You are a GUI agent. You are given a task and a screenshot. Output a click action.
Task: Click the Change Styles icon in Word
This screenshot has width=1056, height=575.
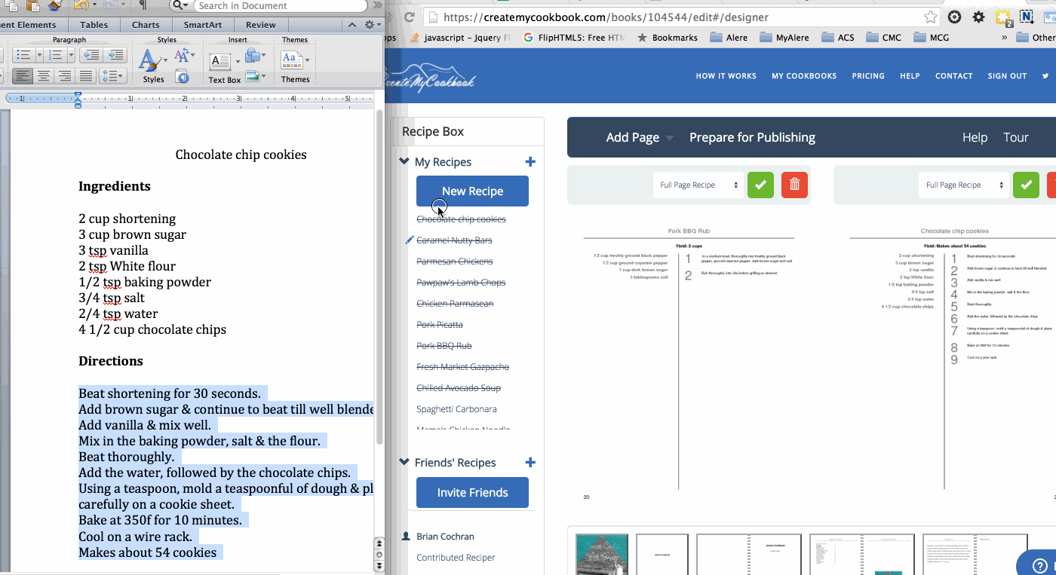tap(181, 55)
